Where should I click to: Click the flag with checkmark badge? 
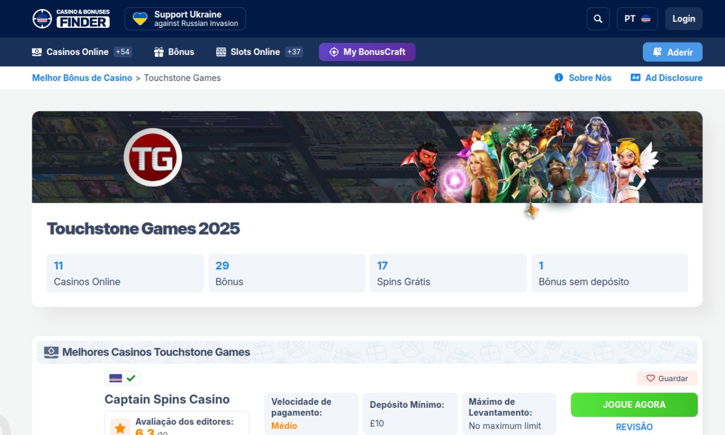coord(122,378)
